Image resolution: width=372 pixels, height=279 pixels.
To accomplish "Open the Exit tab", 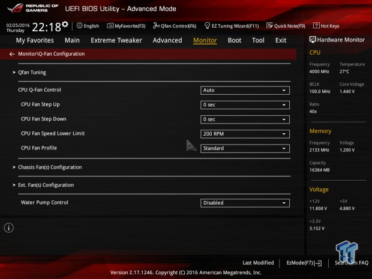I will tap(281, 40).
